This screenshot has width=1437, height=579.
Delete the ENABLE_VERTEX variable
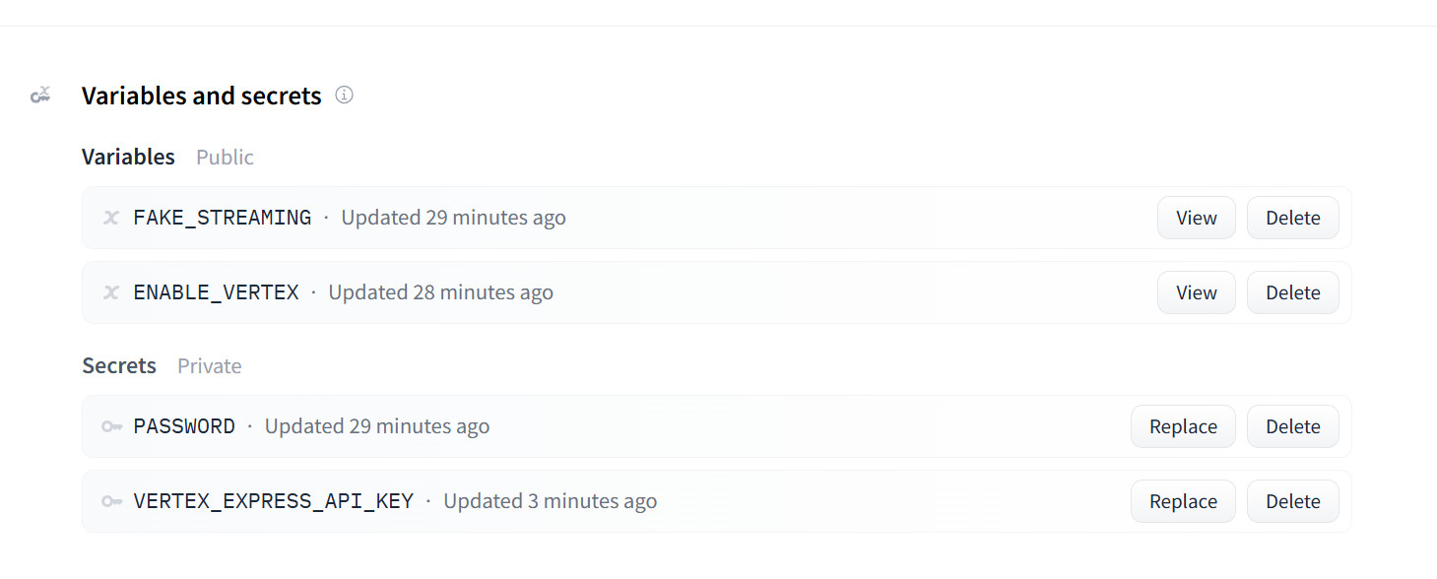[1292, 292]
